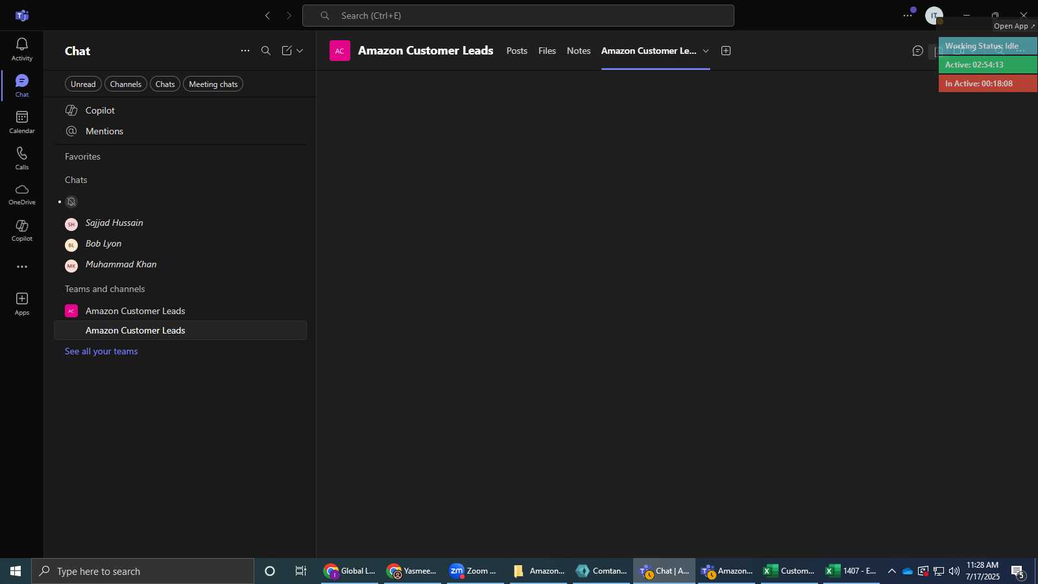Open Copilot from the left app rail
1038x584 pixels.
tap(21, 230)
